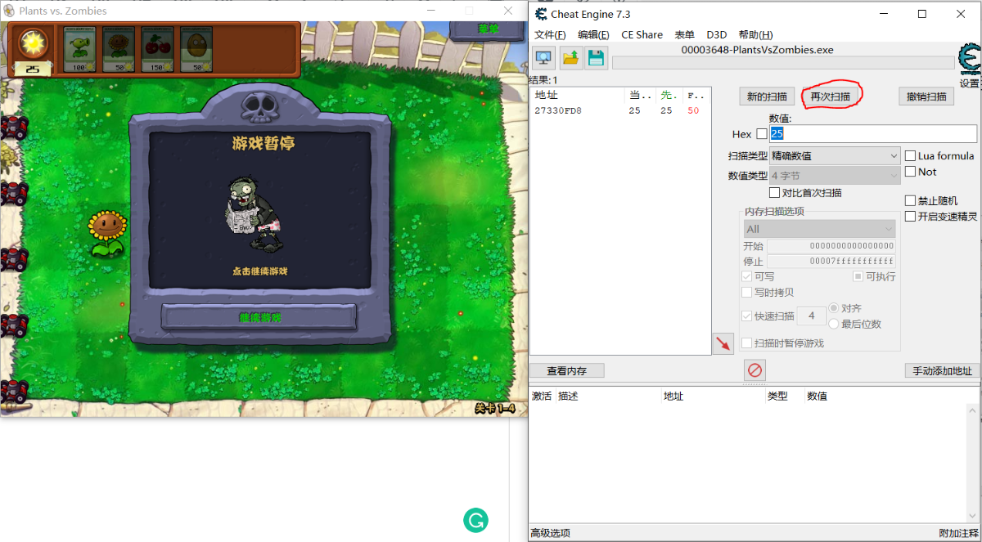Open the D3D menu
The height and width of the screenshot is (542, 982).
[x=717, y=34]
